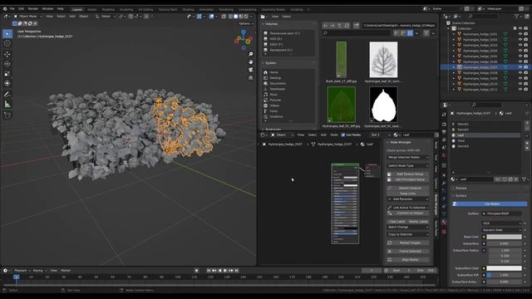This screenshot has width=532, height=299.
Task: Expand the Preview panel in material properties
Action: point(461,189)
